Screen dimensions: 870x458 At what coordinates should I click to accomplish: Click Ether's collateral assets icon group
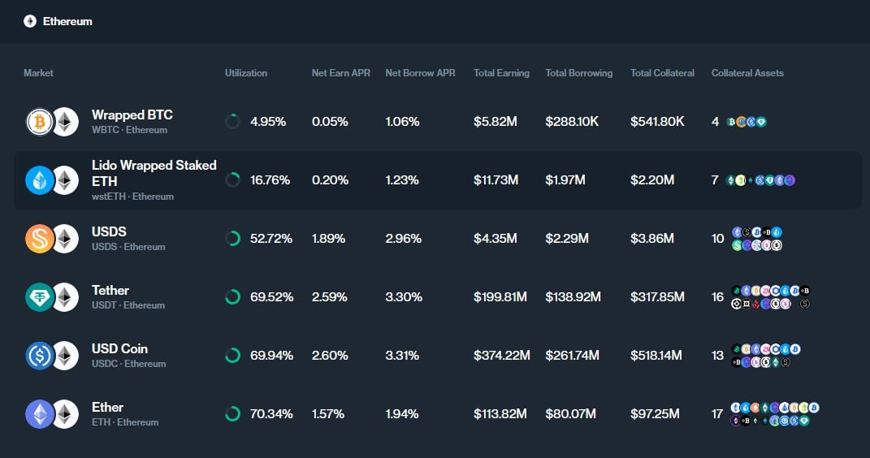click(x=774, y=414)
